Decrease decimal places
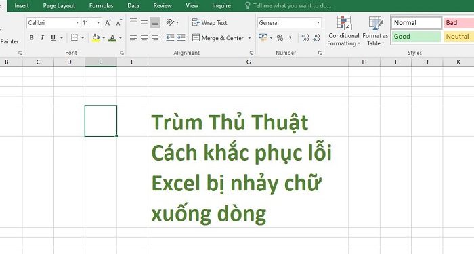The width and height of the screenshot is (474, 254). click(316, 38)
